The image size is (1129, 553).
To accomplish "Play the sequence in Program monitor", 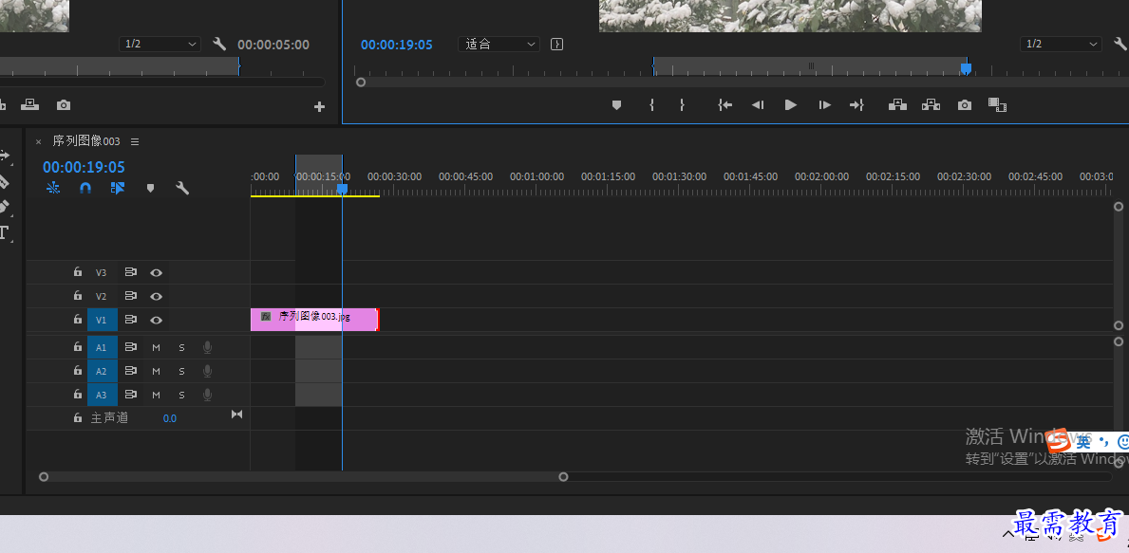I will point(791,105).
